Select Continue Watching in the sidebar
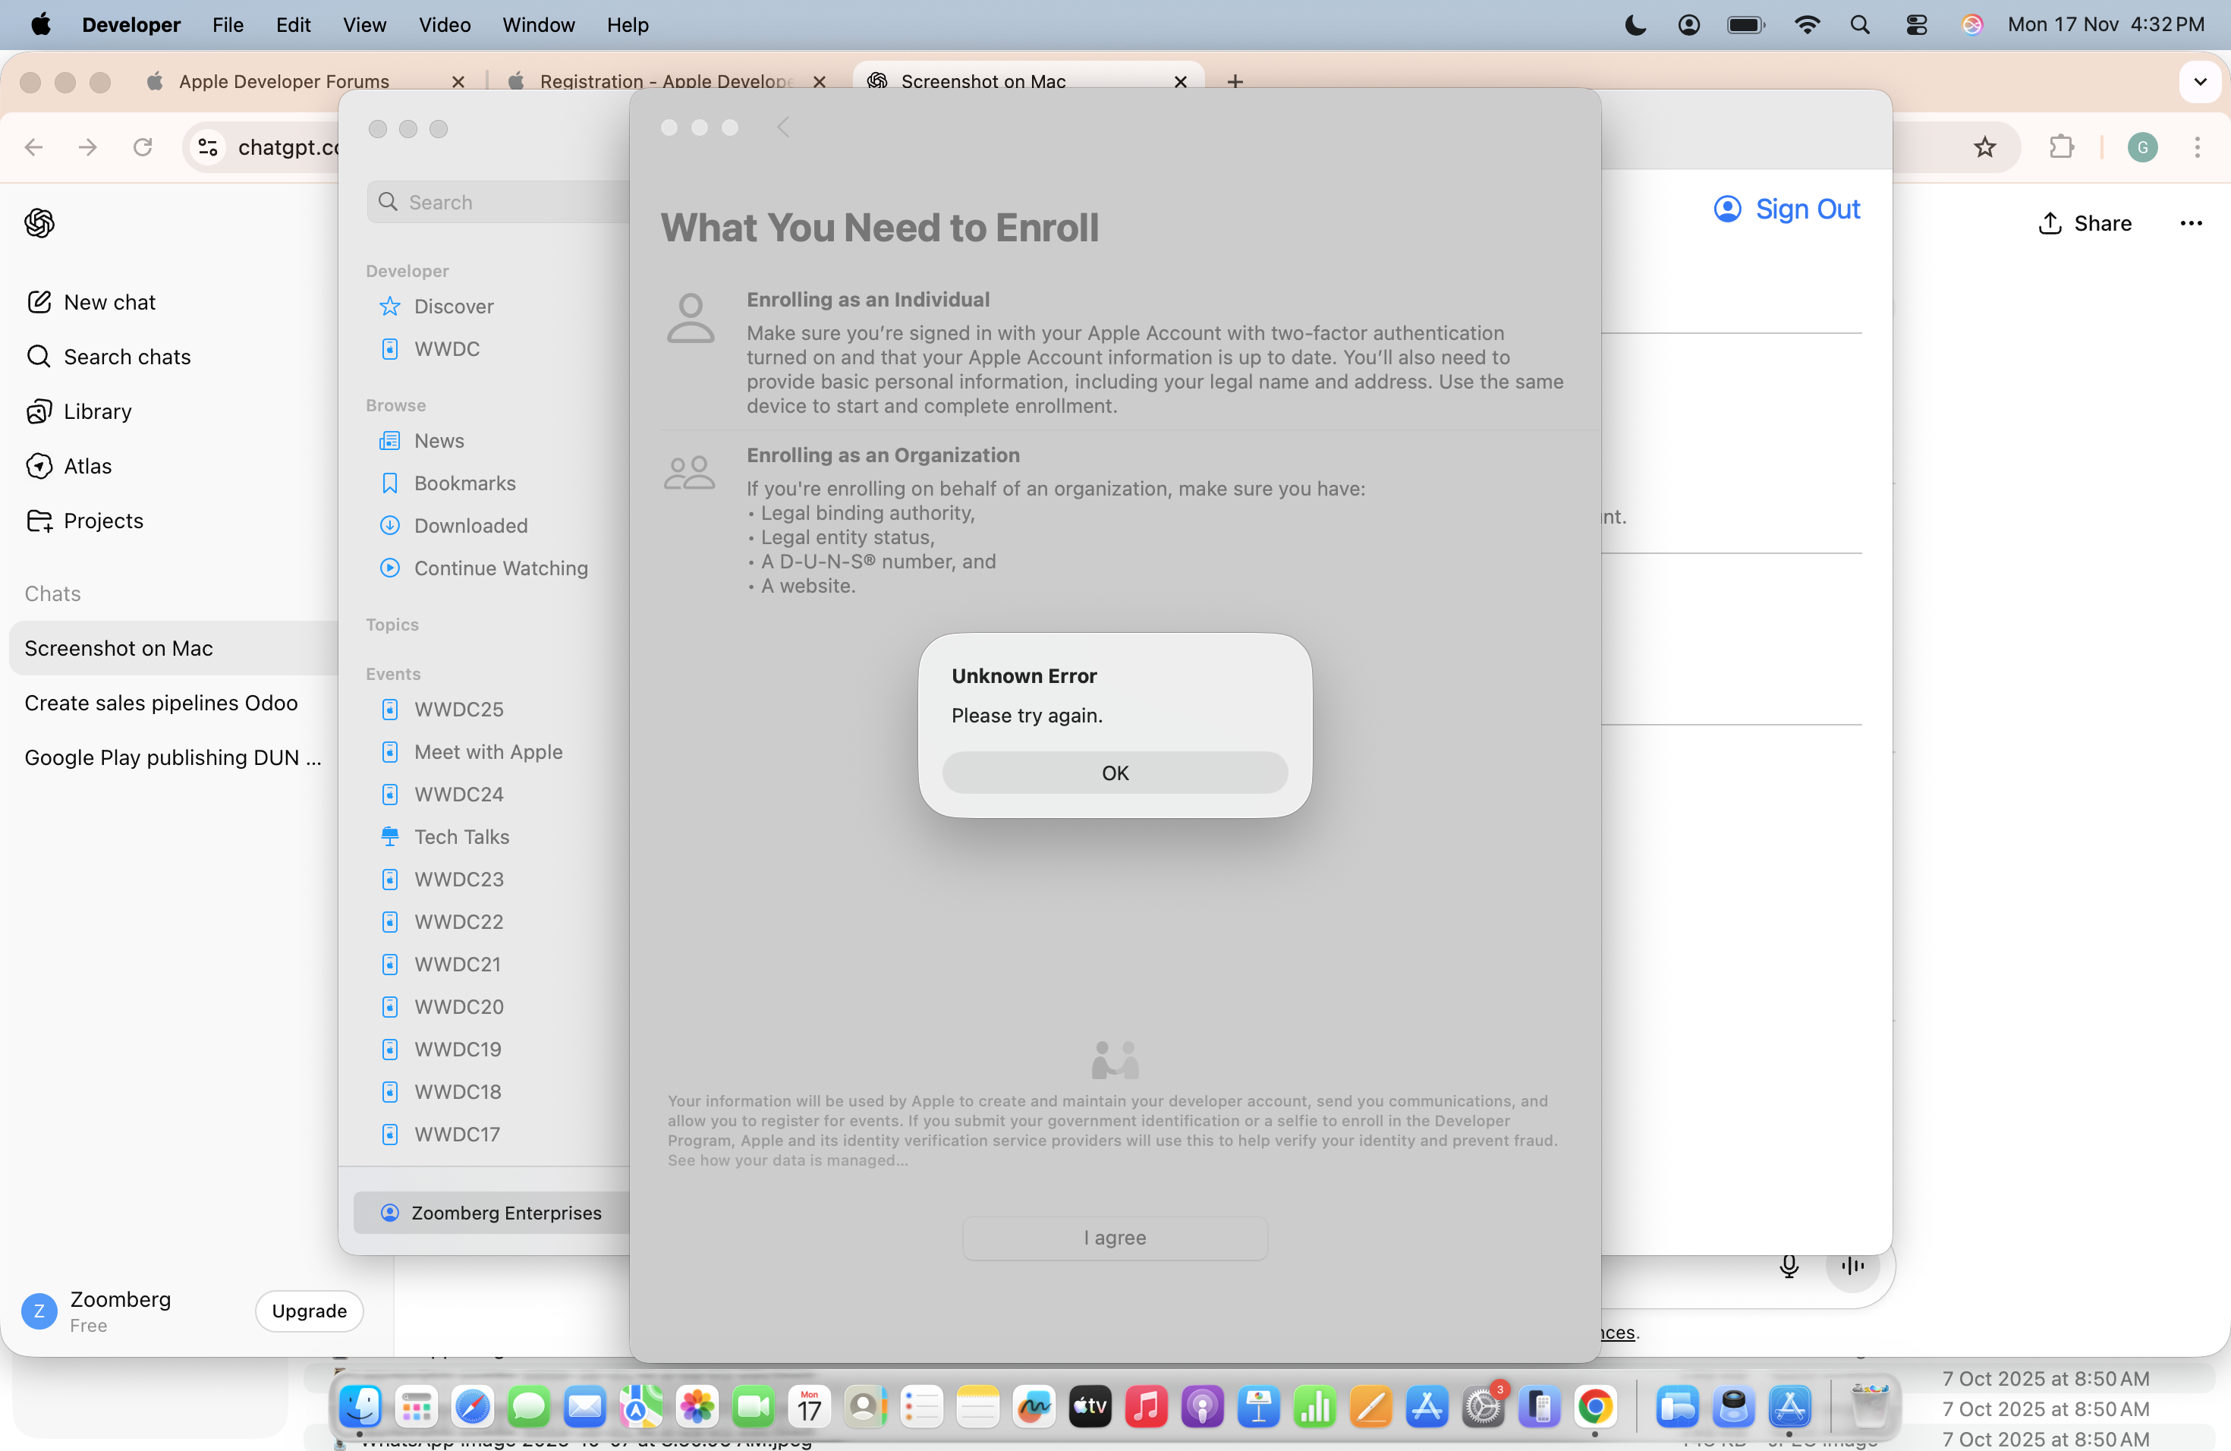 point(501,568)
